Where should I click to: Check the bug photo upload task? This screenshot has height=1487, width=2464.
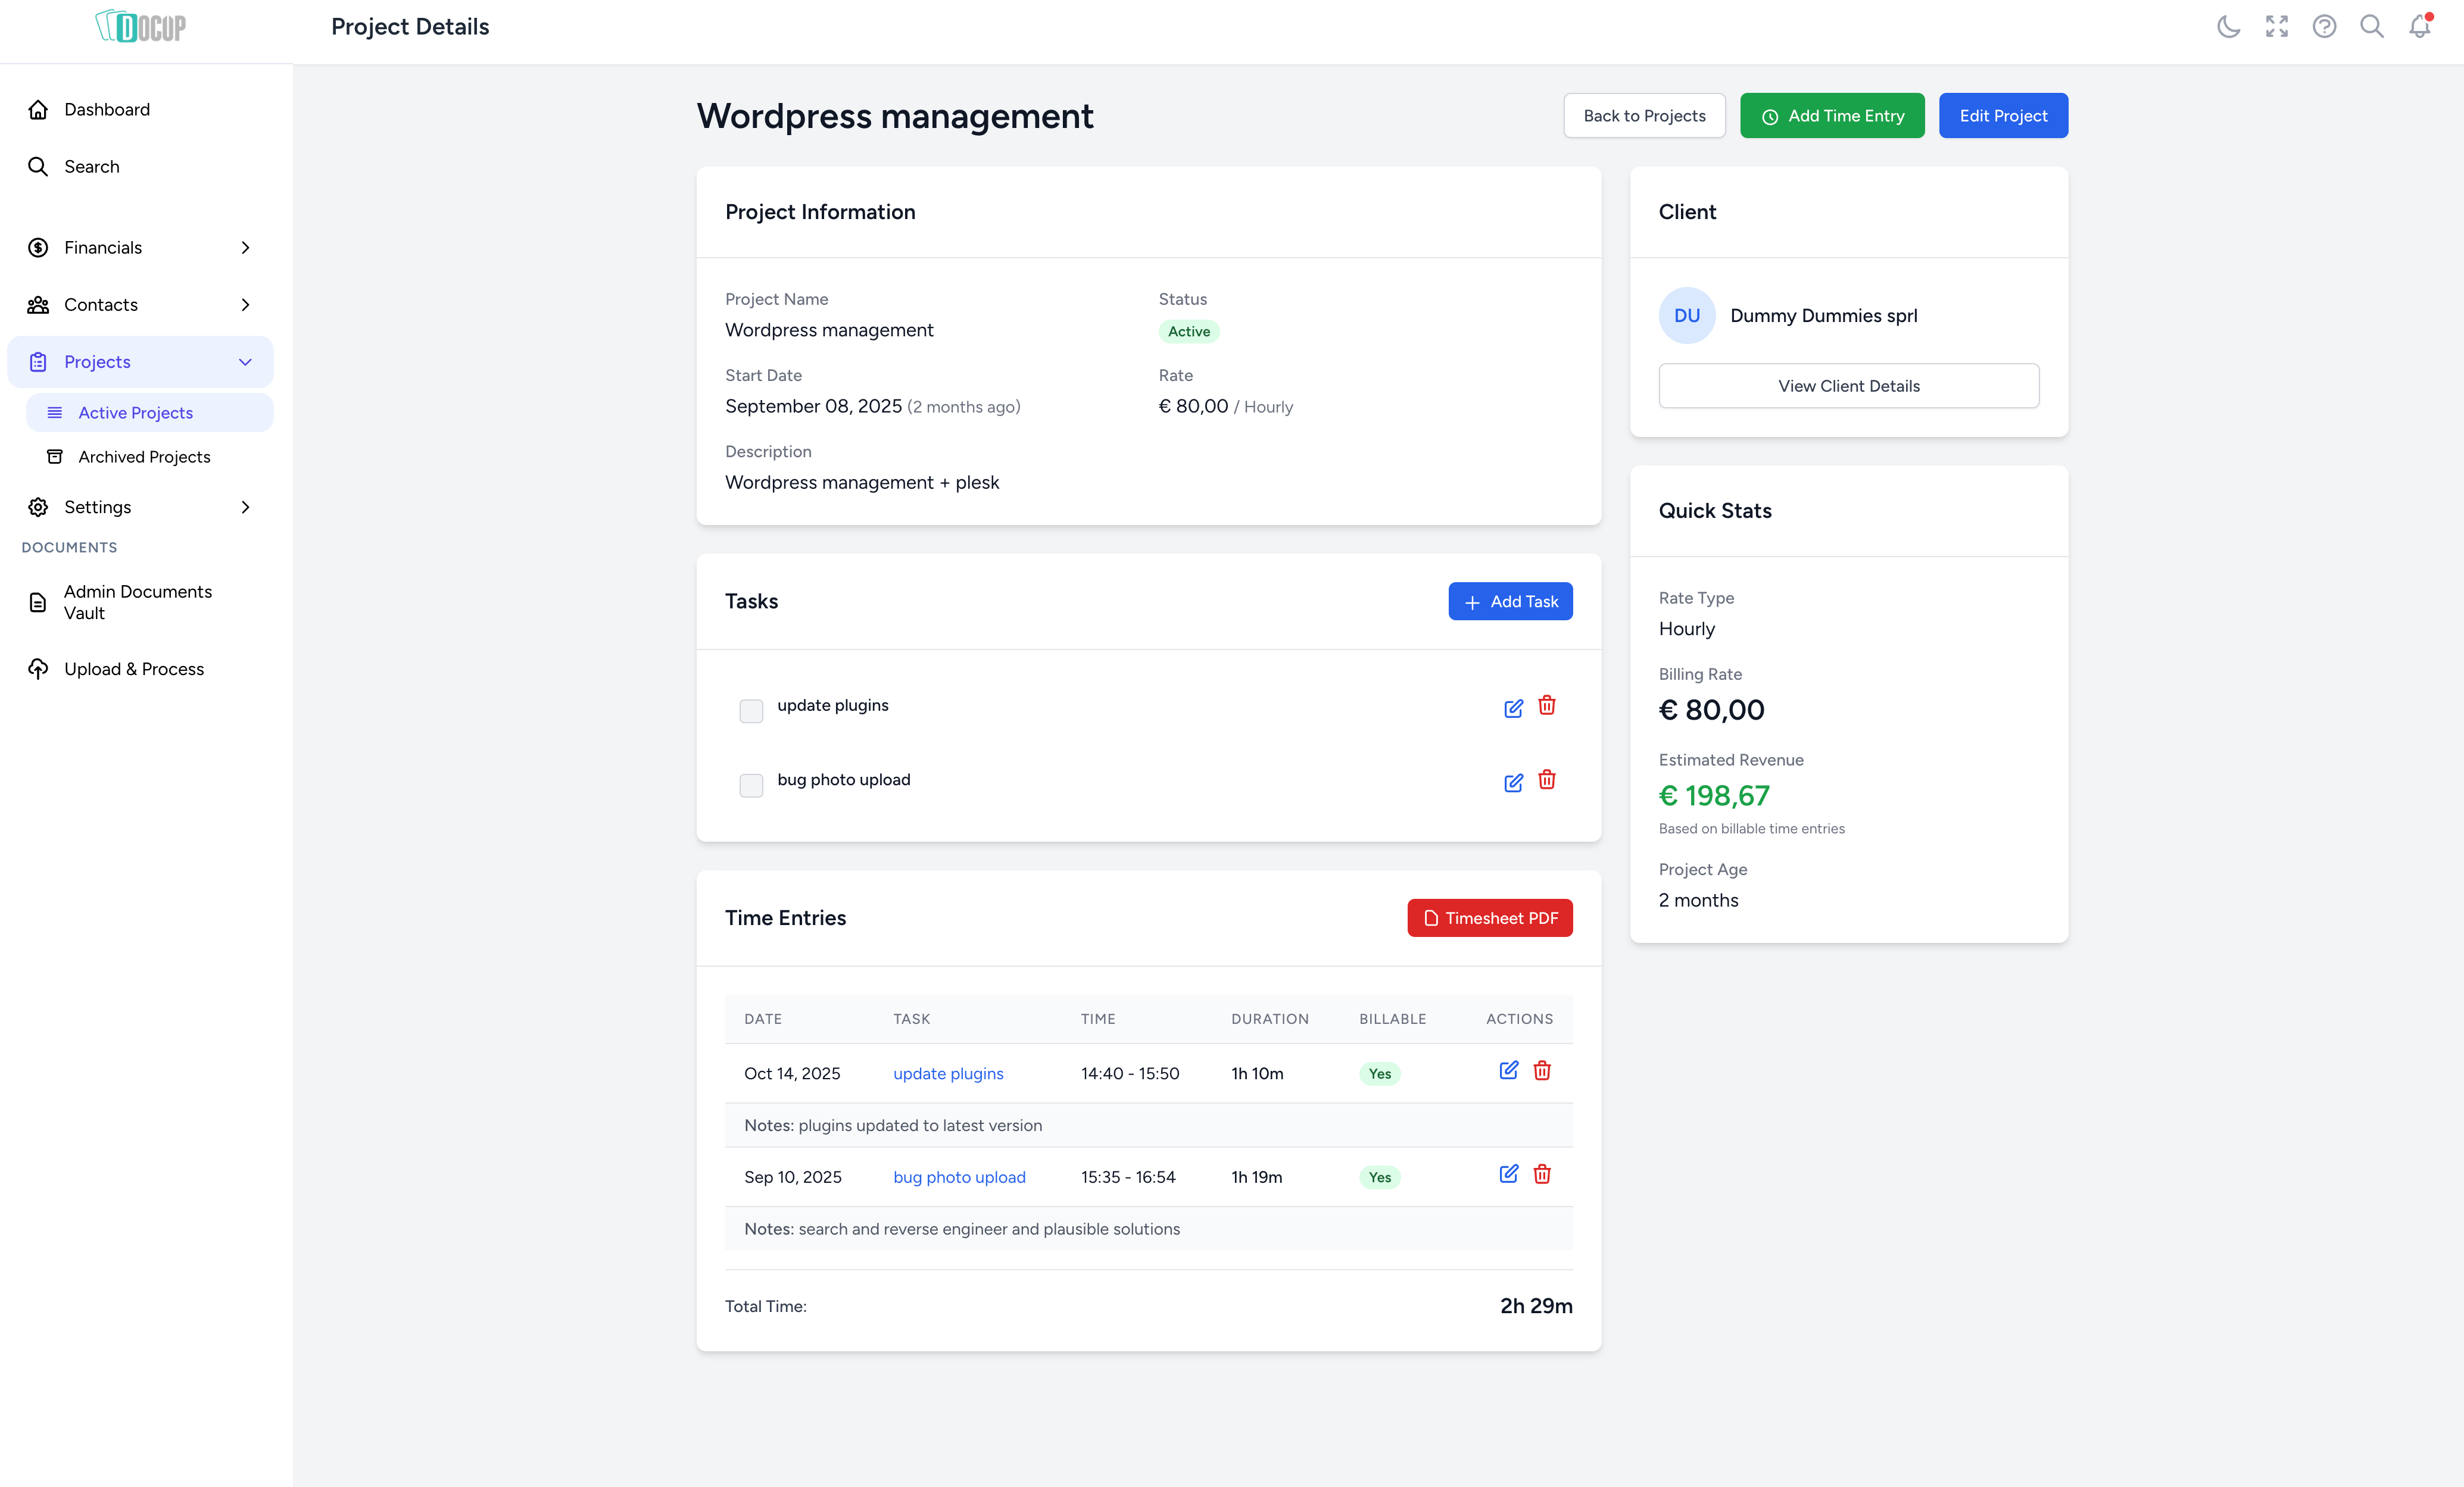pyautogui.click(x=751, y=786)
